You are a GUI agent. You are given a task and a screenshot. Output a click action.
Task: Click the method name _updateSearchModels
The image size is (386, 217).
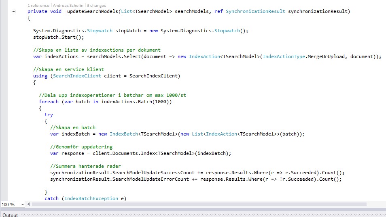(91, 11)
